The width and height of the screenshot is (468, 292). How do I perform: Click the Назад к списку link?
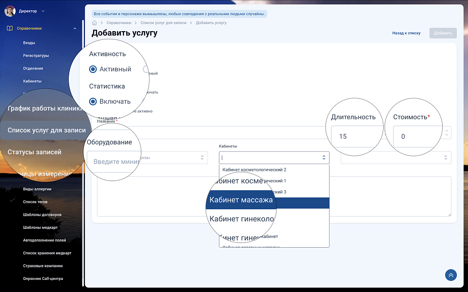pyautogui.click(x=406, y=33)
